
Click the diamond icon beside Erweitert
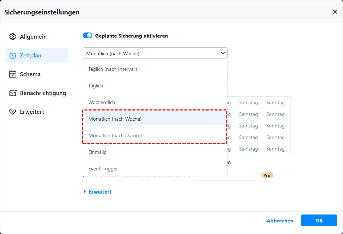(13, 112)
